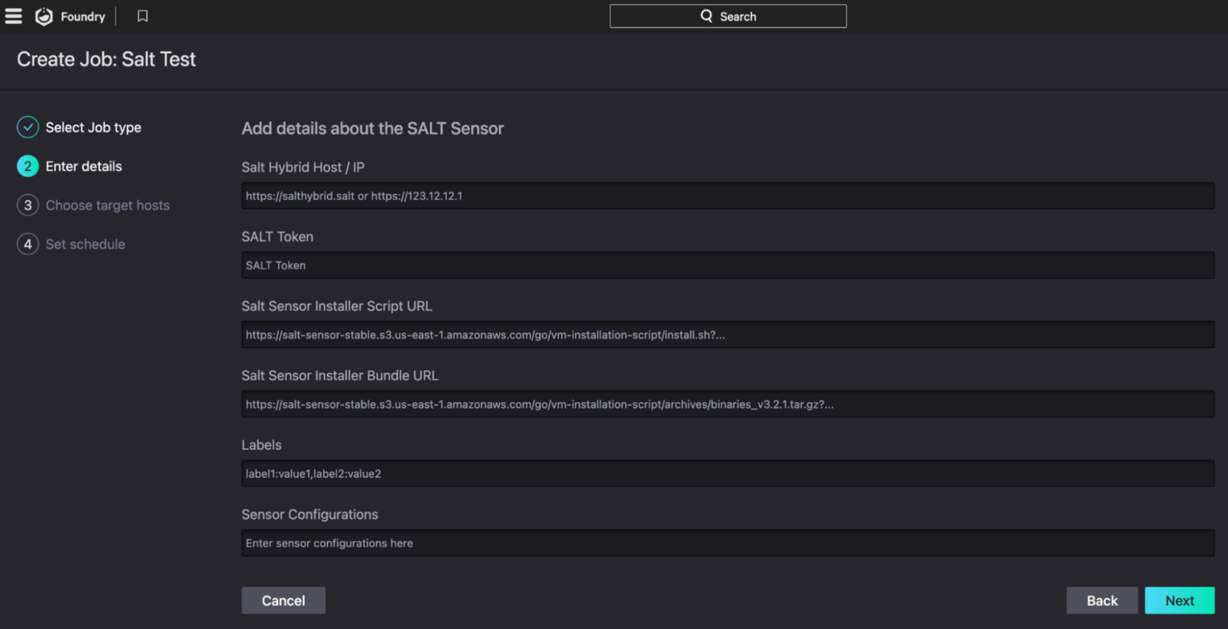Click the completed checkmark on Select Job type

coord(27,126)
